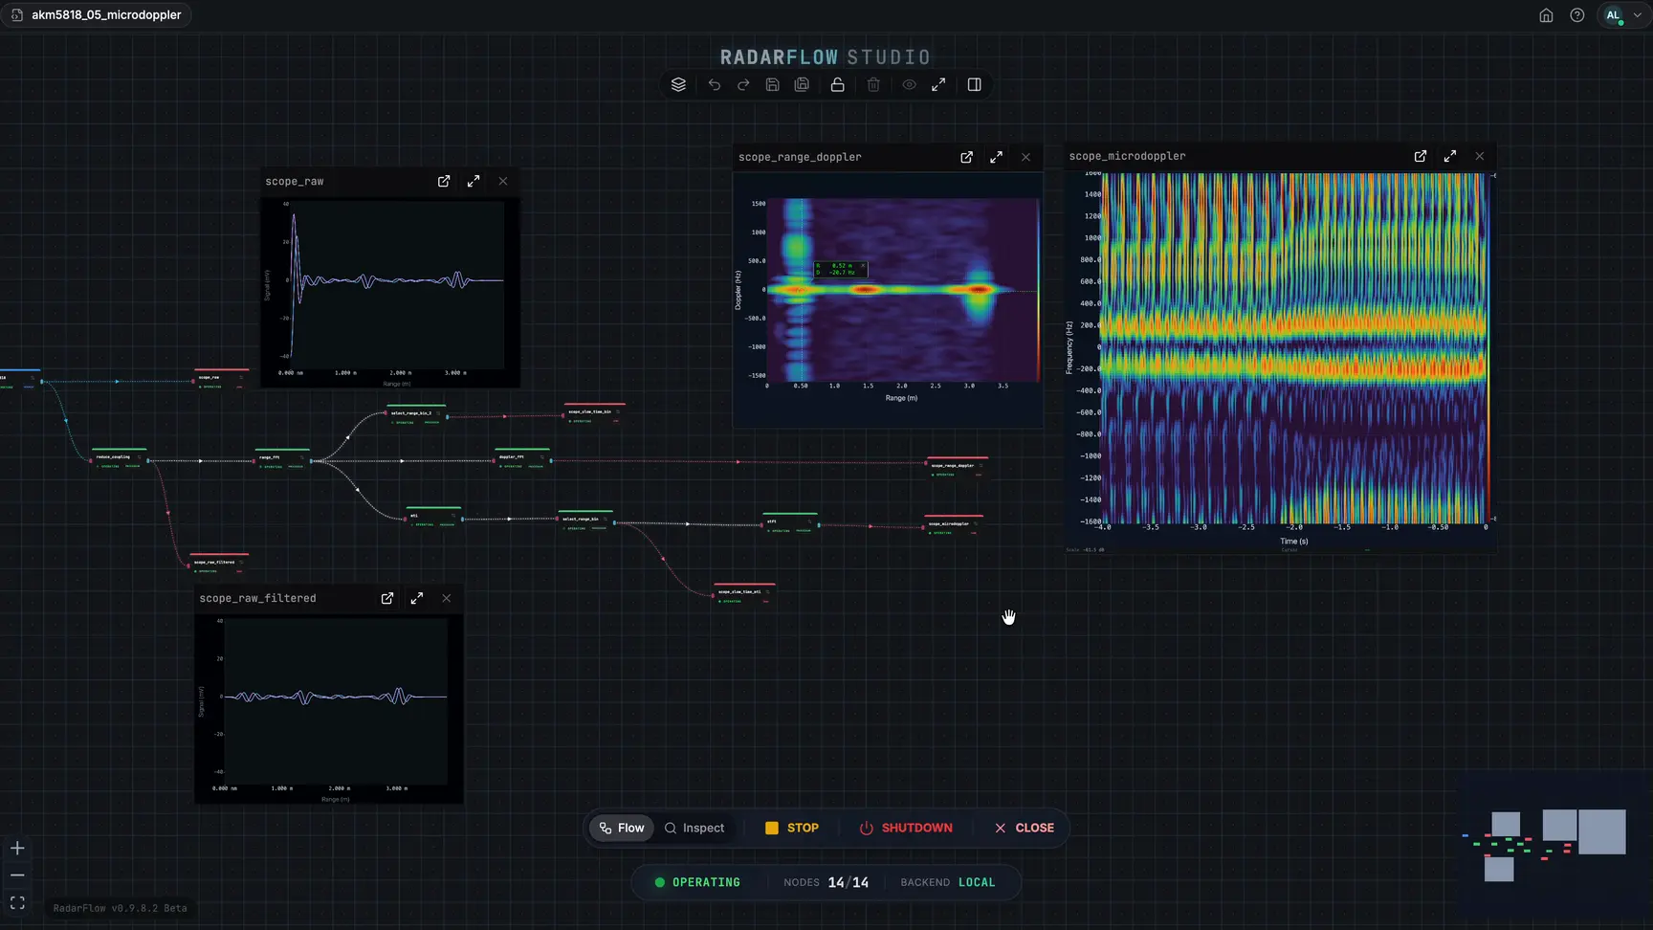
Task: Switch to Inspect mode
Action: (694, 828)
